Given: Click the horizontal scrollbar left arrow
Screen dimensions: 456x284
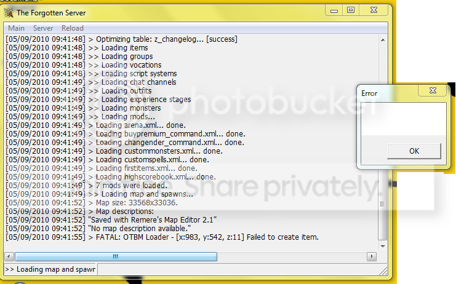Looking at the screenshot, I should coord(9,257).
